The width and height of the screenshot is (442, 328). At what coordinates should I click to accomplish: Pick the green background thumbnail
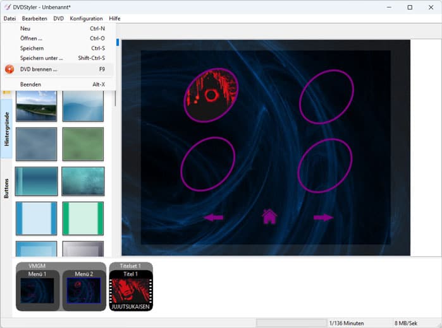[x=83, y=144]
